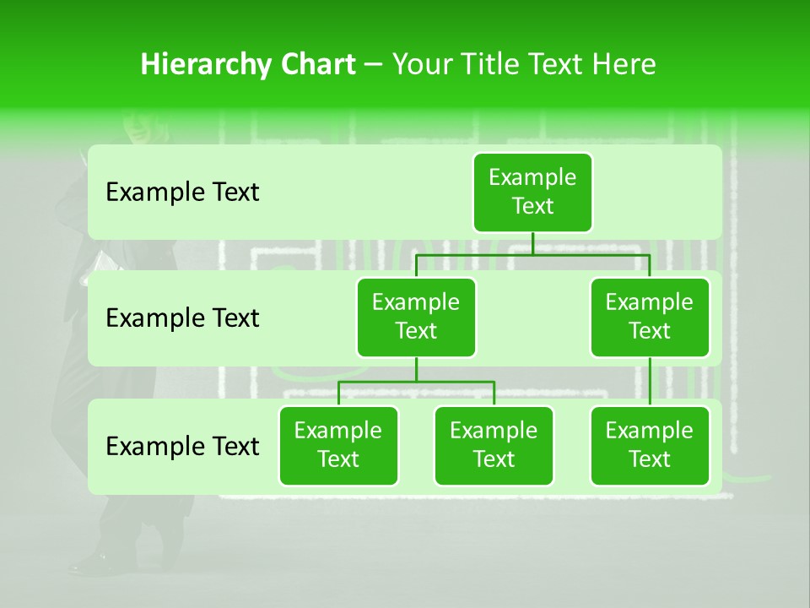Select the top row Example Text label
810x608 pixels.
181,193
